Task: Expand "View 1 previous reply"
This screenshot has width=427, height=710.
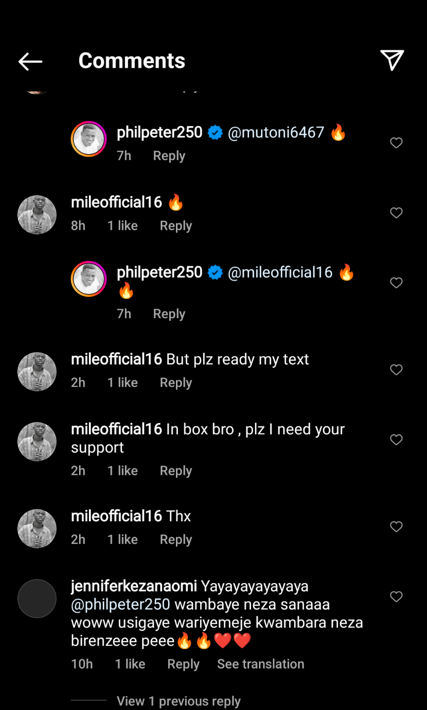Action: coord(178,701)
